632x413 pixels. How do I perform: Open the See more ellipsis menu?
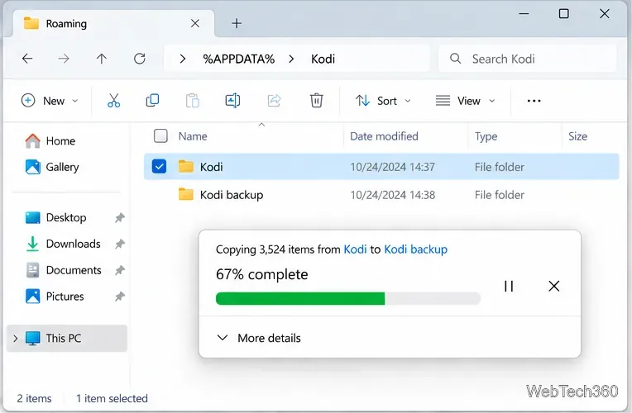tap(534, 101)
